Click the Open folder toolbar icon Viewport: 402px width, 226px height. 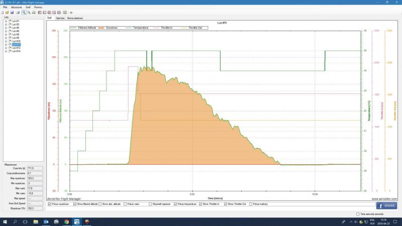[7, 12]
